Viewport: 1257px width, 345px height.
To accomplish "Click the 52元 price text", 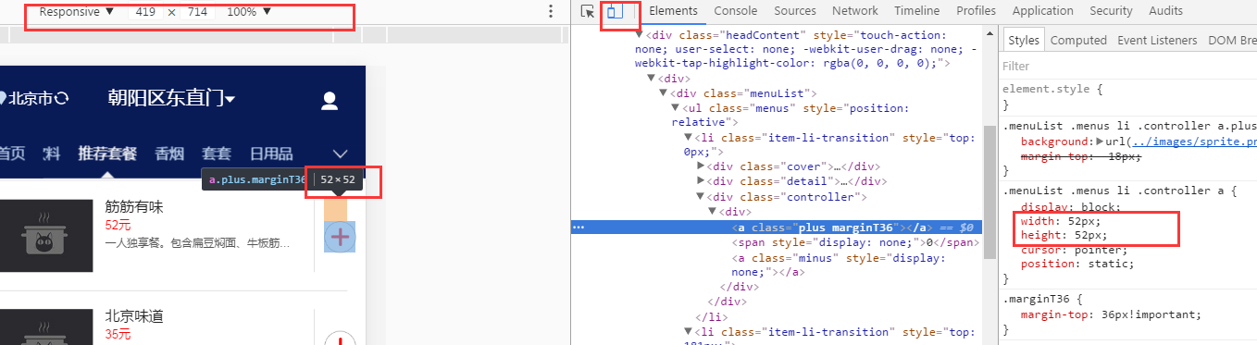I will (118, 225).
